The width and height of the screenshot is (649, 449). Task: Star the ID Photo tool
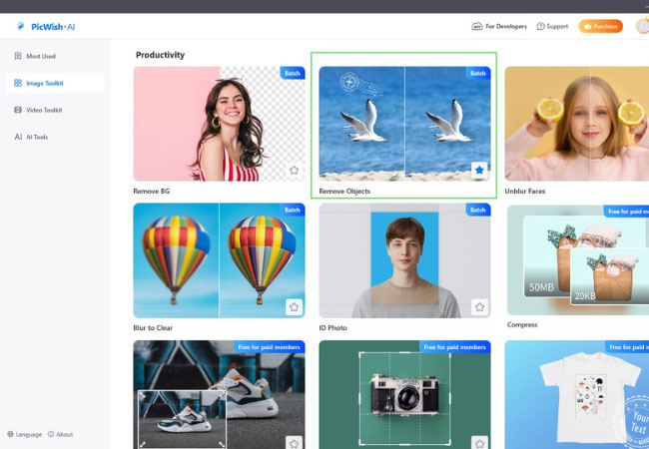pos(479,307)
